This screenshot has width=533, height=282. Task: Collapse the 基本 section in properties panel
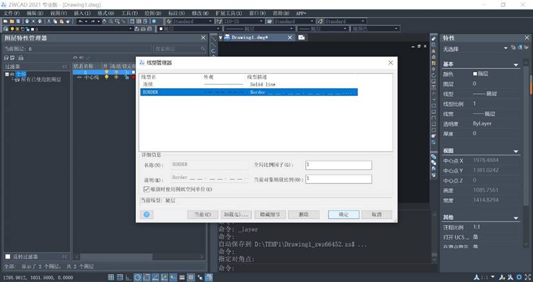coord(516,65)
